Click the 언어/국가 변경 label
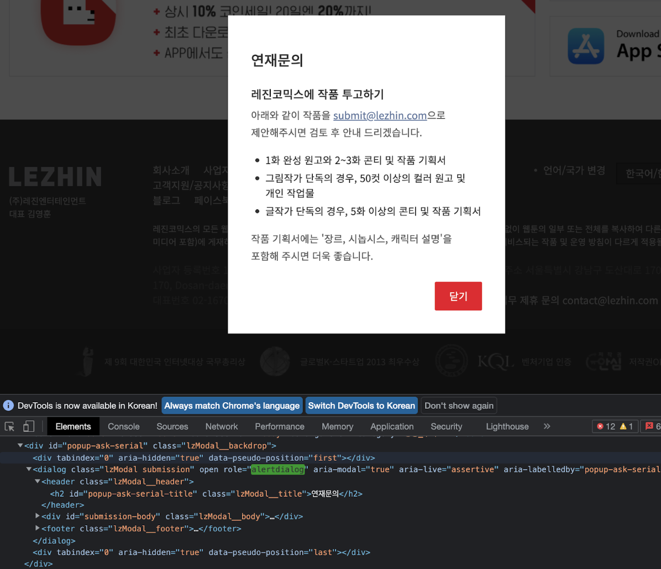 pos(574,170)
